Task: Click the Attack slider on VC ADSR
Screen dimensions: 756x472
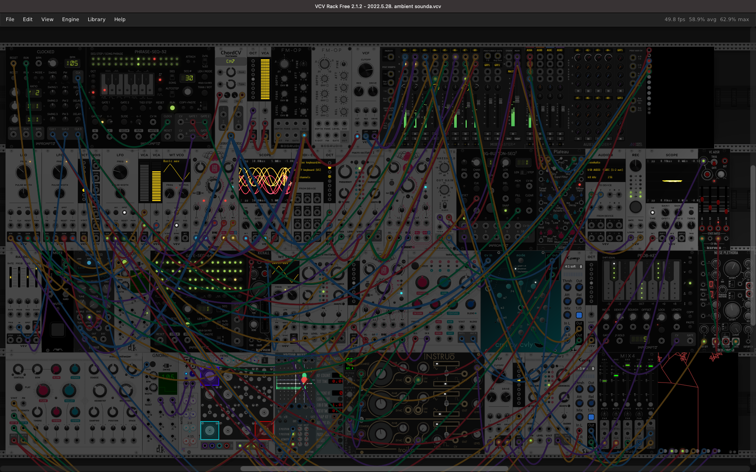Action: (x=702, y=200)
